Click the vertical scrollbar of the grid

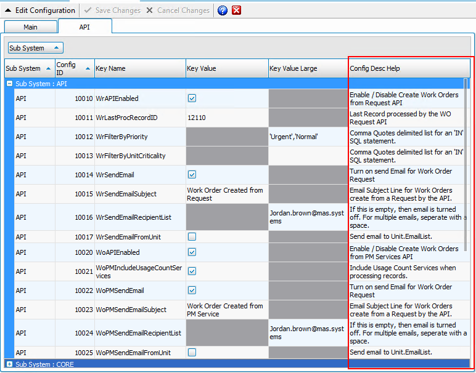point(466,164)
